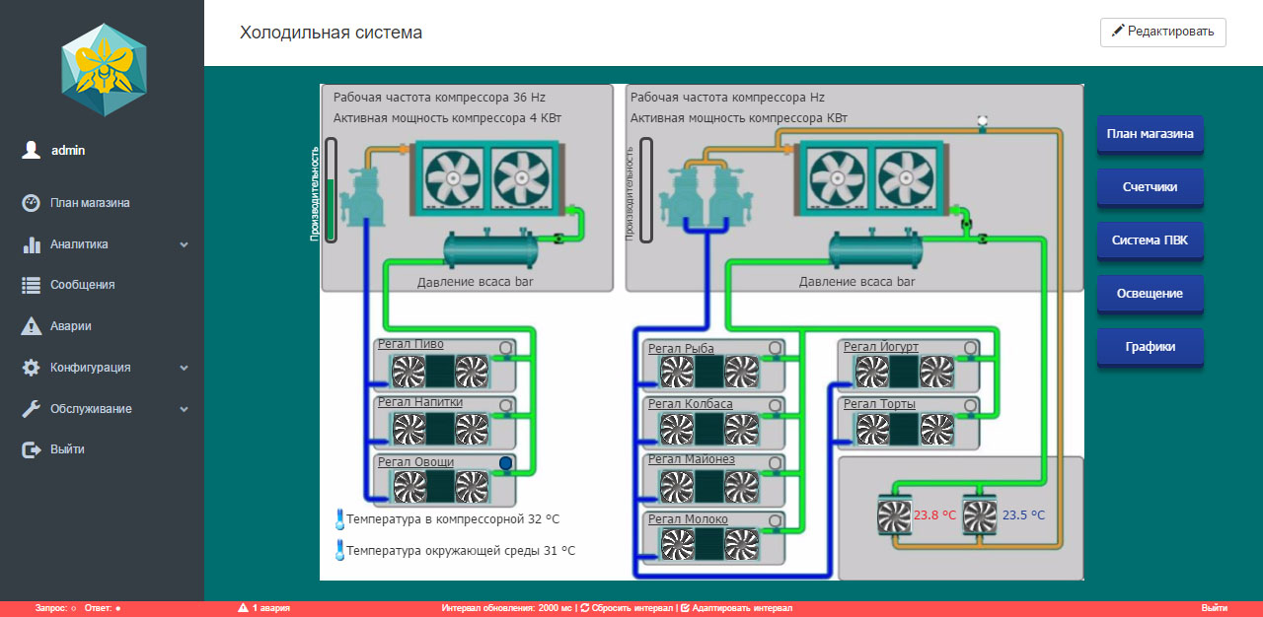Toggle the indicator on Регал Колбаса

(777, 404)
